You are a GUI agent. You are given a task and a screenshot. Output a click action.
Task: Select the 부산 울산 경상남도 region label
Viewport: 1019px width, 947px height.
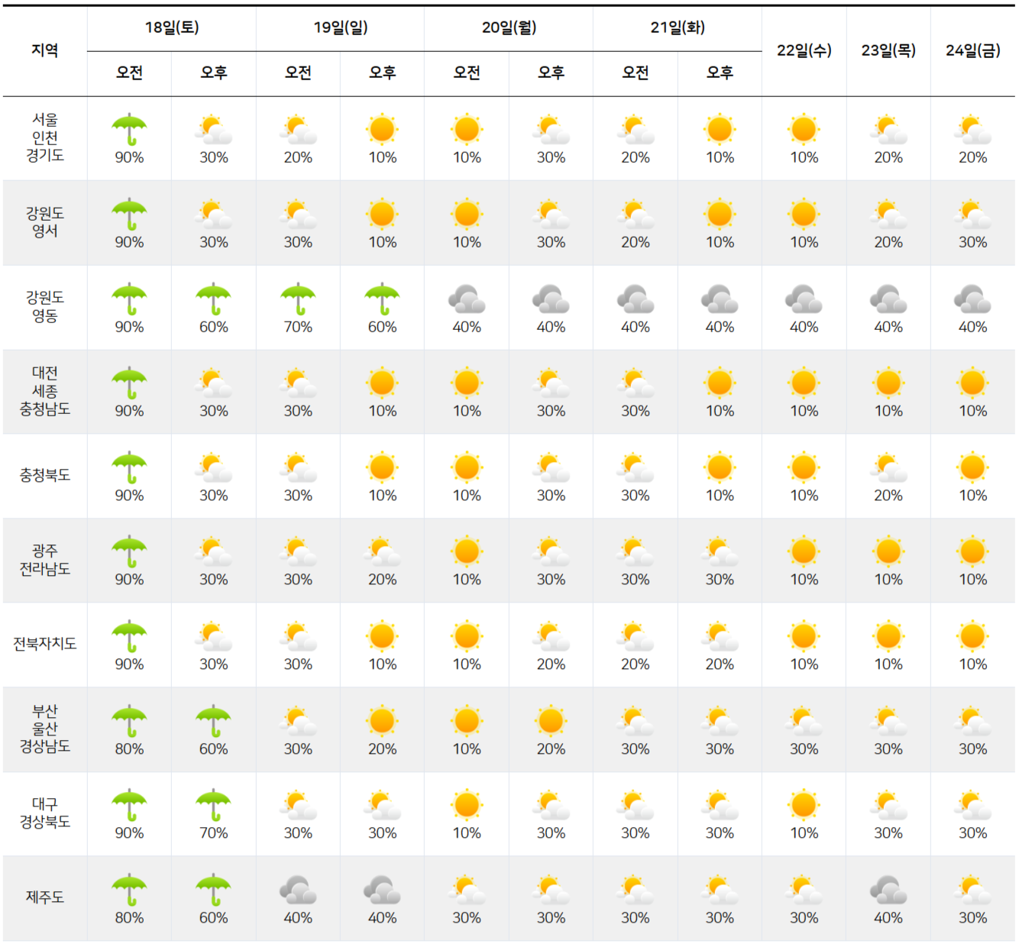click(45, 729)
